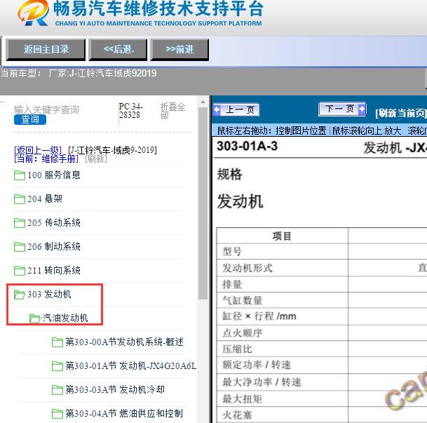Image resolution: width=427 pixels, height=423 pixels.
Task: Open the J-江铃汽车-域虎9-2019 breadcrumb
Action: (112, 150)
